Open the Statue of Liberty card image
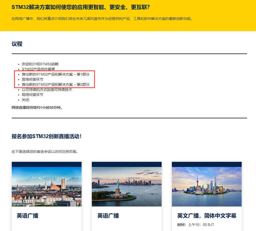256x231 pixels. (127, 187)
